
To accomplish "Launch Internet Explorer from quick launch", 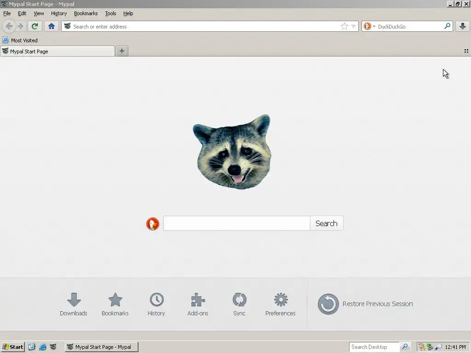I will pos(43,347).
